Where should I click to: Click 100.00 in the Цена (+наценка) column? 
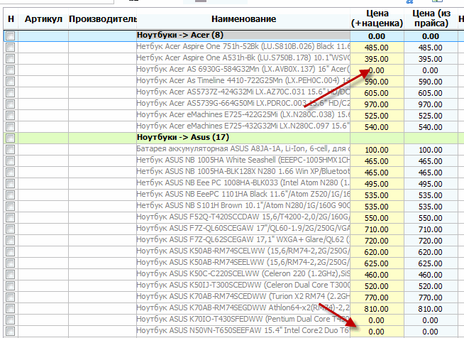377,150
